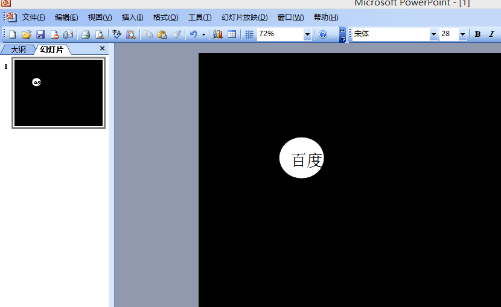Click the 72% zoom value field
Image resolution: width=501 pixels, height=307 pixels.
coord(280,34)
